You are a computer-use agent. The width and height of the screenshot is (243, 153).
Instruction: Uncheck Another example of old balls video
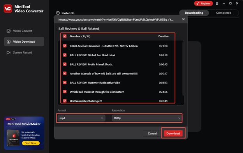pyautogui.click(x=65, y=73)
